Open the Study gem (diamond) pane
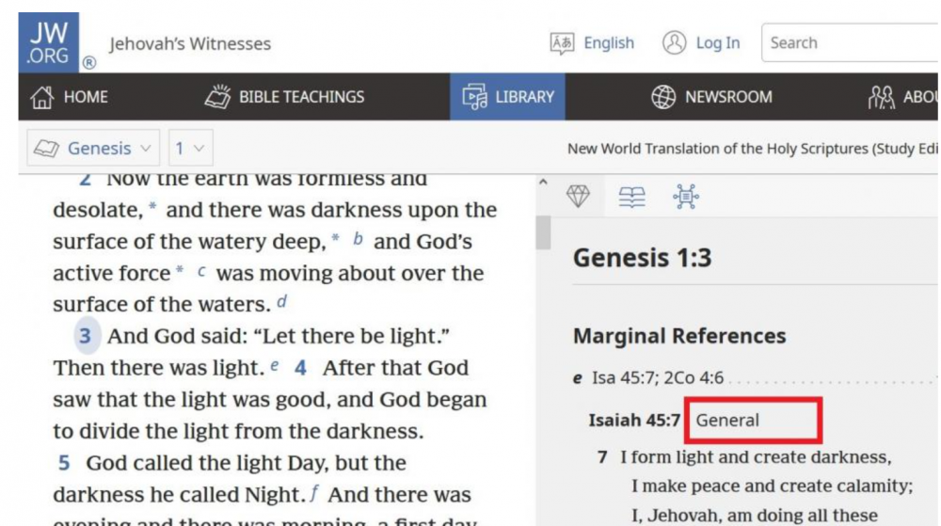 click(577, 196)
